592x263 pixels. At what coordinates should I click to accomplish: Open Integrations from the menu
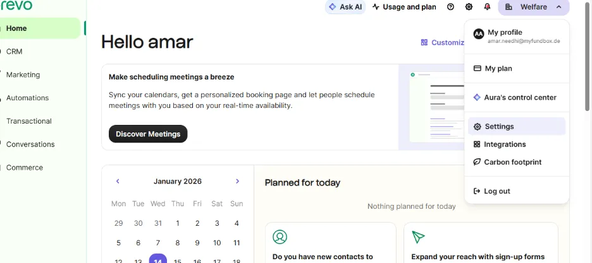point(517,144)
